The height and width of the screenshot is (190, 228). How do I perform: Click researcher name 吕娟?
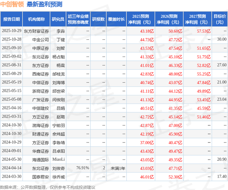click(x=61, y=108)
